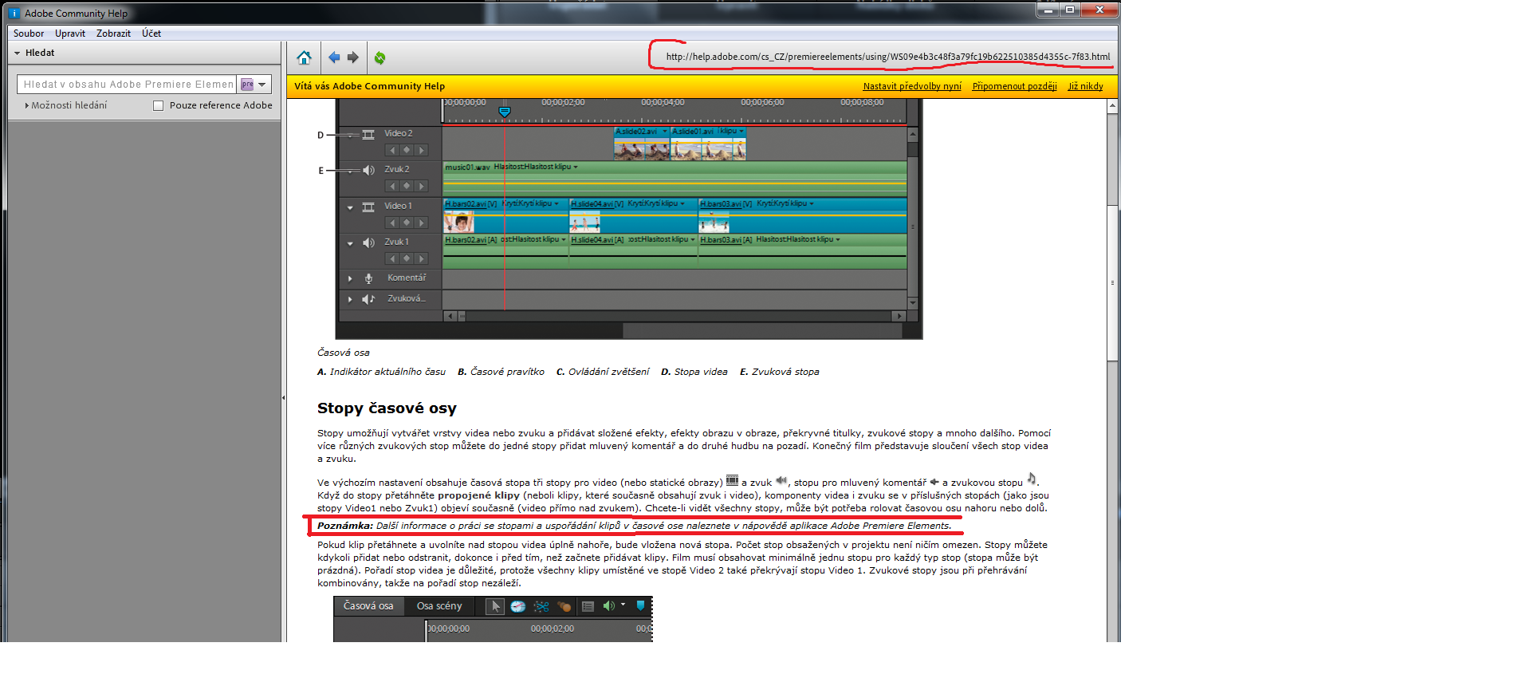This screenshot has height=690, width=1526.
Task: Click the green audio tools speaker icon
Action: pos(609,605)
